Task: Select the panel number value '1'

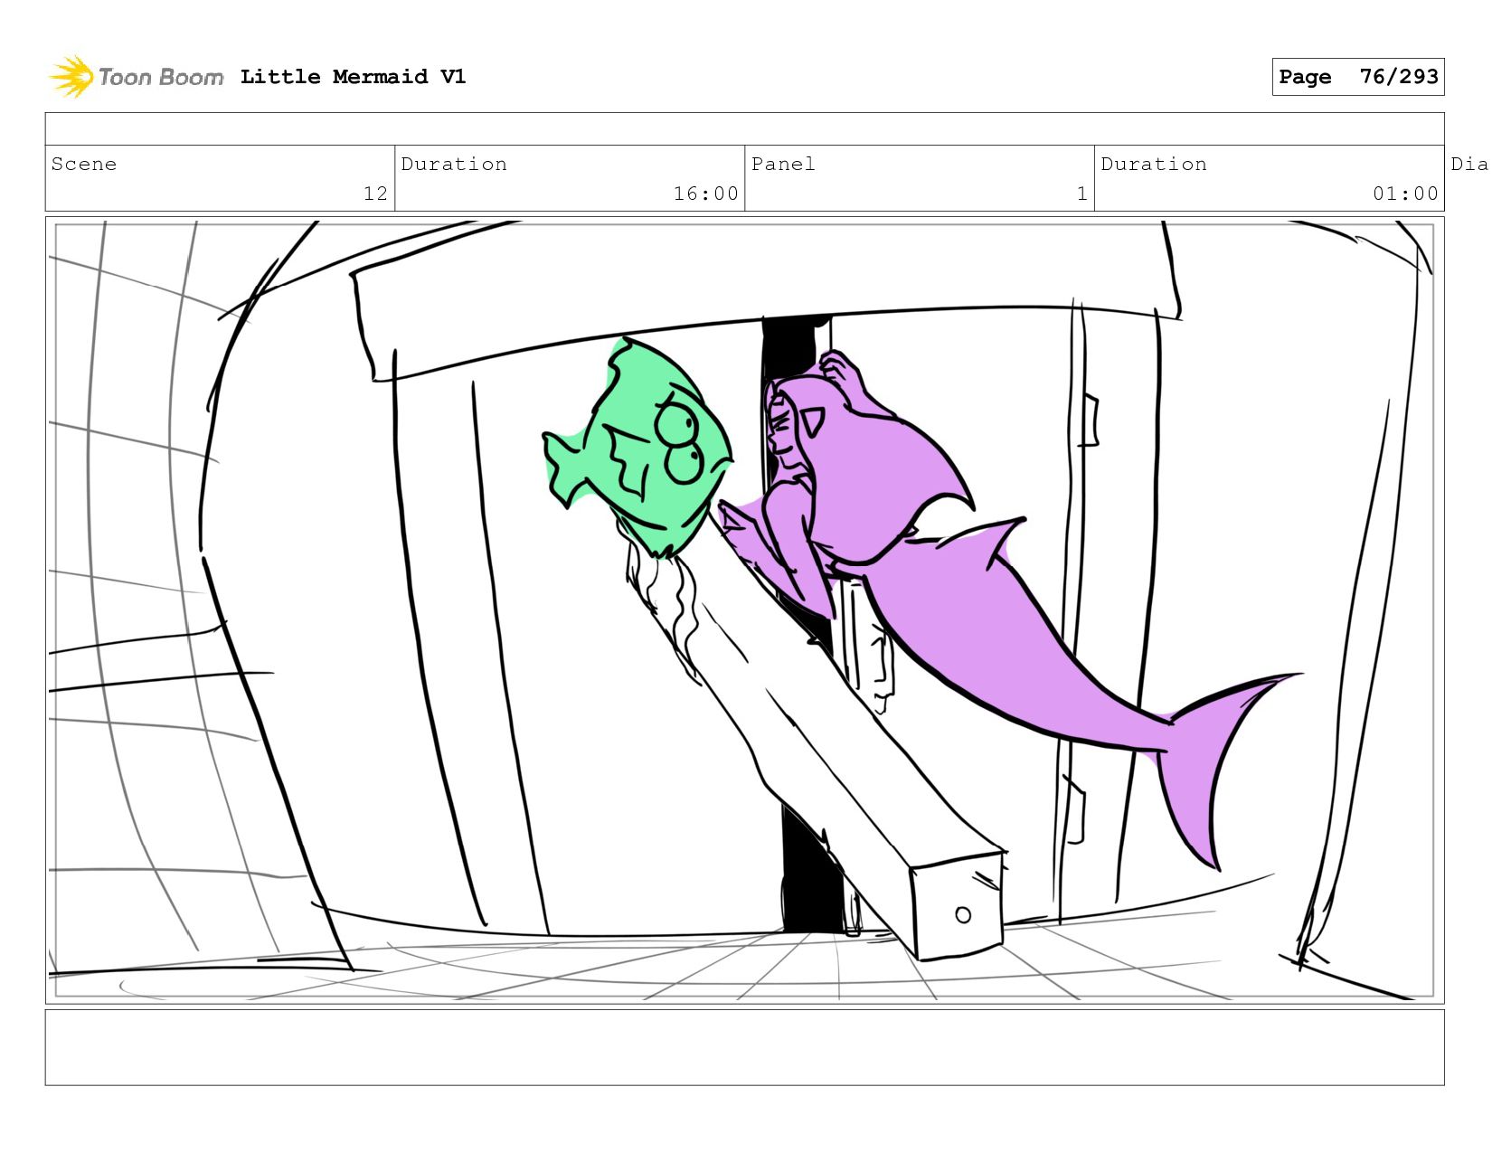Action: [1081, 194]
